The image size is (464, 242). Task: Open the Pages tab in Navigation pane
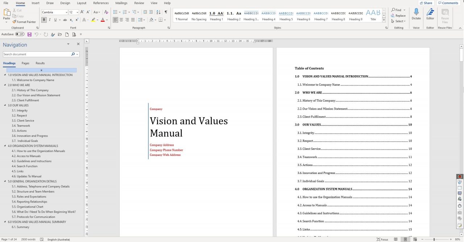point(25,63)
